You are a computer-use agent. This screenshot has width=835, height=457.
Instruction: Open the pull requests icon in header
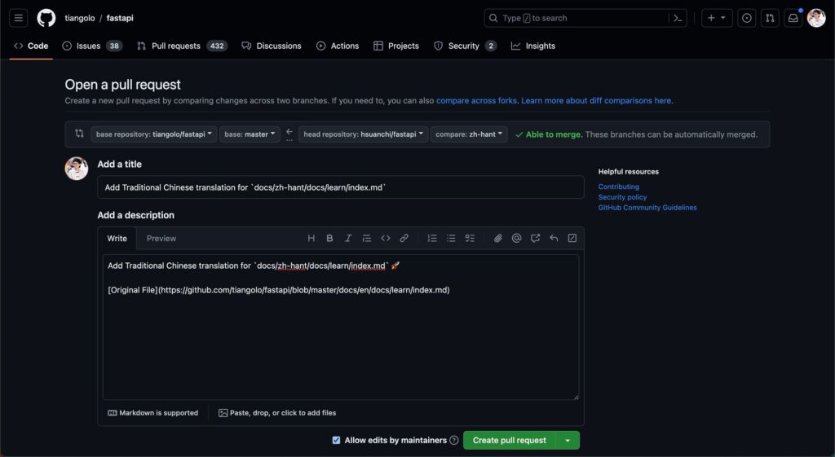coord(770,18)
